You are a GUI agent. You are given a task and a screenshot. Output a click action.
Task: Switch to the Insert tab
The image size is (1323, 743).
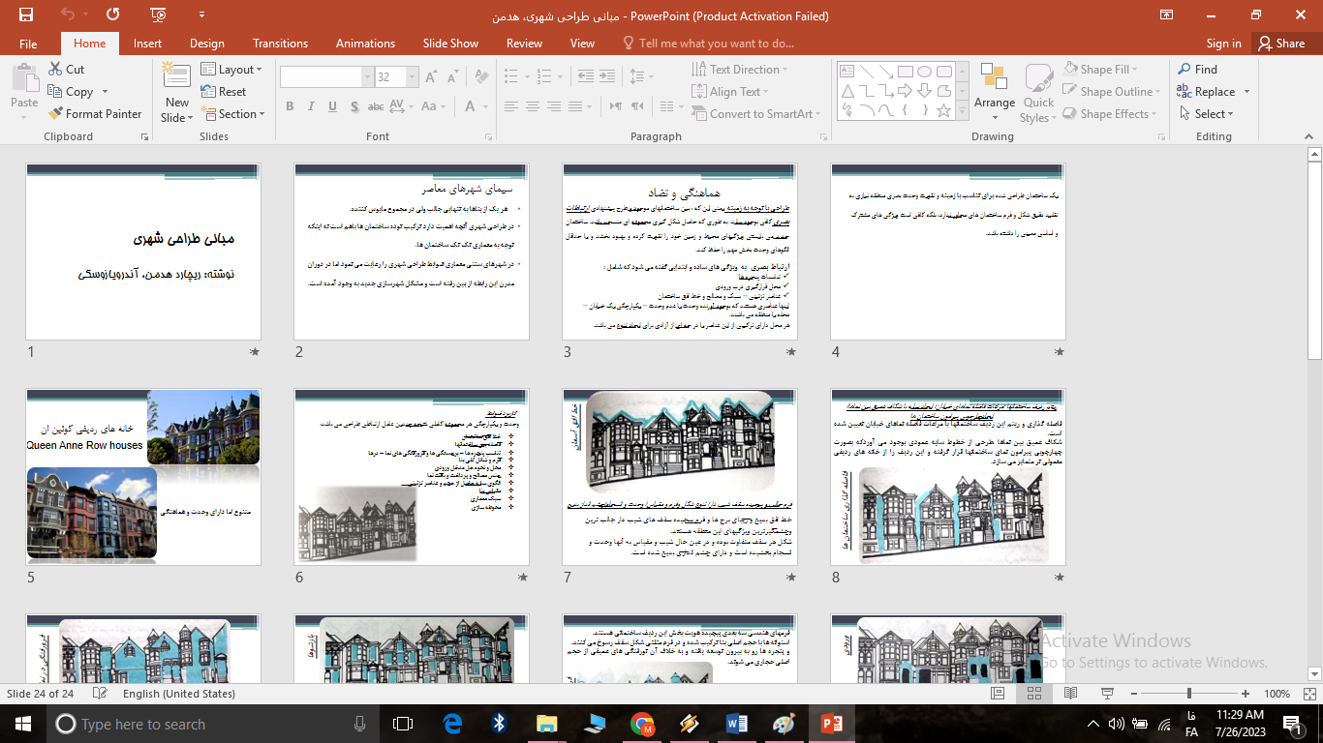click(147, 43)
